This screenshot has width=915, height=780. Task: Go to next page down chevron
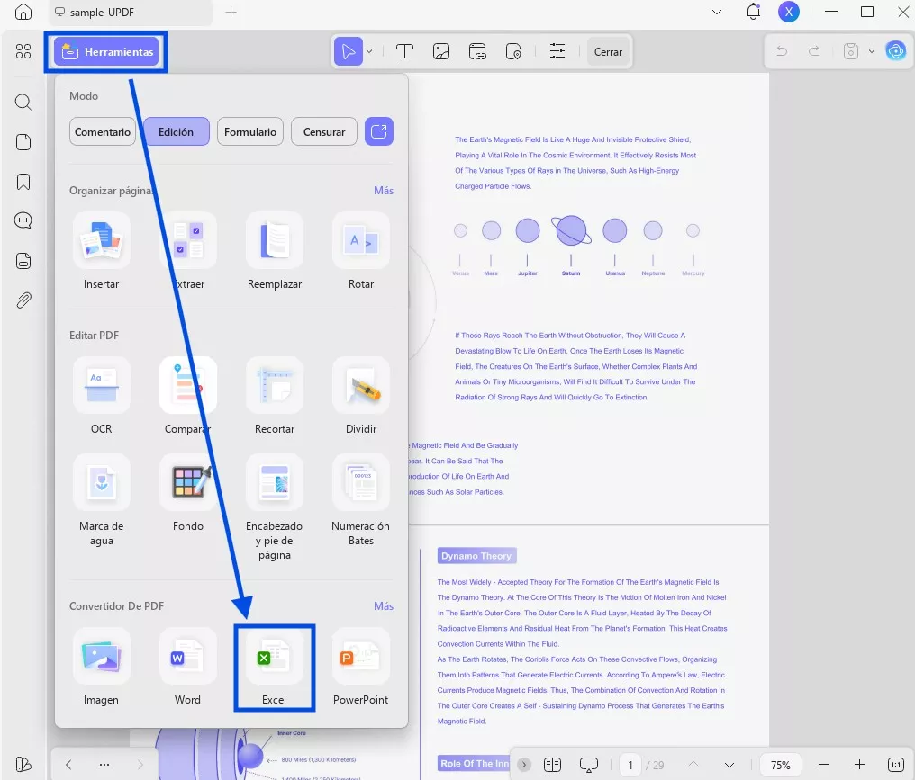click(729, 765)
